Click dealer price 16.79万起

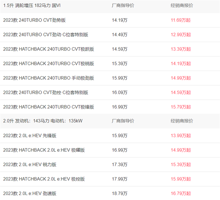click(x=181, y=193)
